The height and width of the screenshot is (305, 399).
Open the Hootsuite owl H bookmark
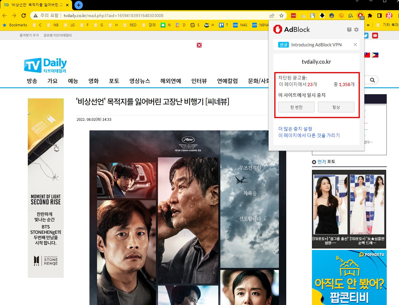pyautogui.click(x=209, y=25)
